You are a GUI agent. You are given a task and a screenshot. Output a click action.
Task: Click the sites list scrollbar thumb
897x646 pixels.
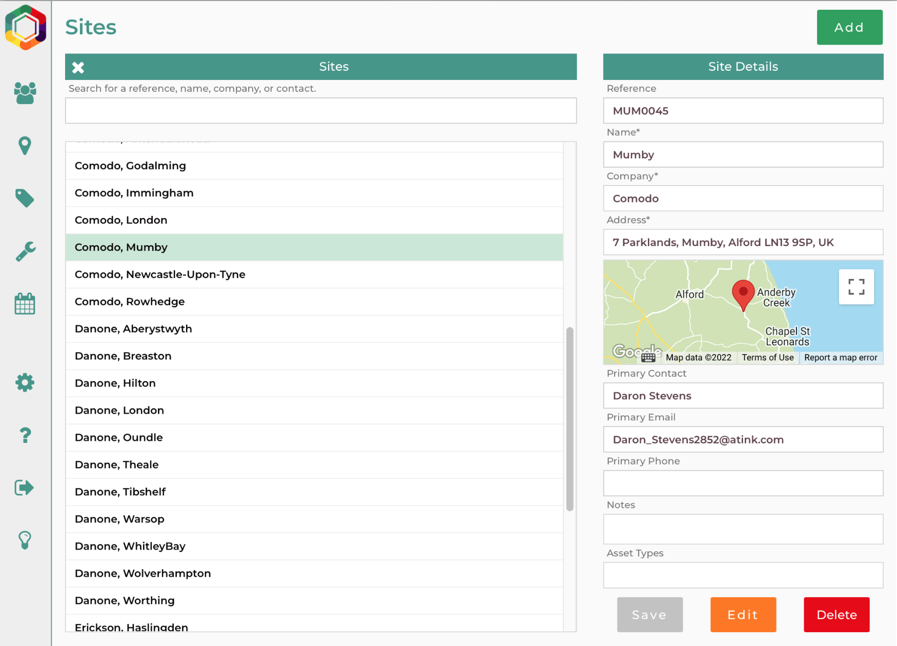point(569,419)
